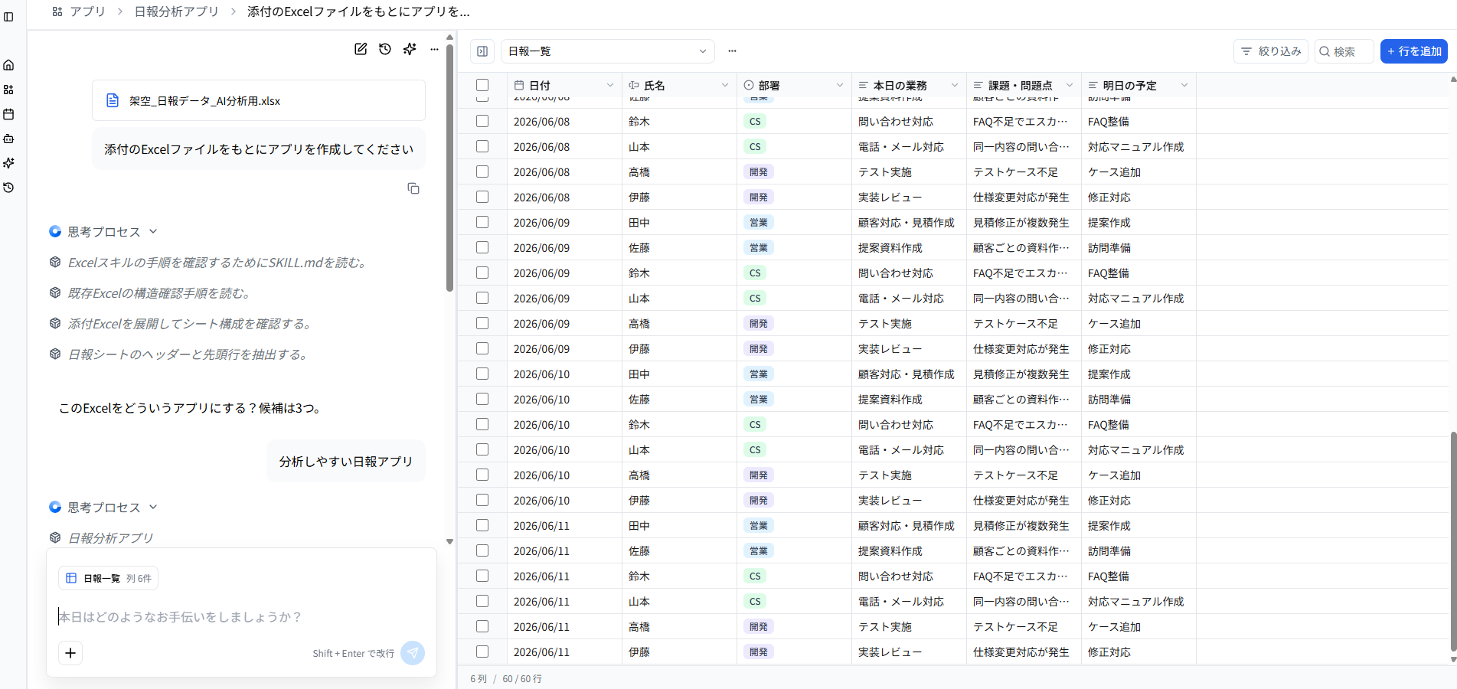Screen dimensions: 1457x689
Task: Open more options next to 日報一覧 selector
Action: pyautogui.click(x=732, y=51)
